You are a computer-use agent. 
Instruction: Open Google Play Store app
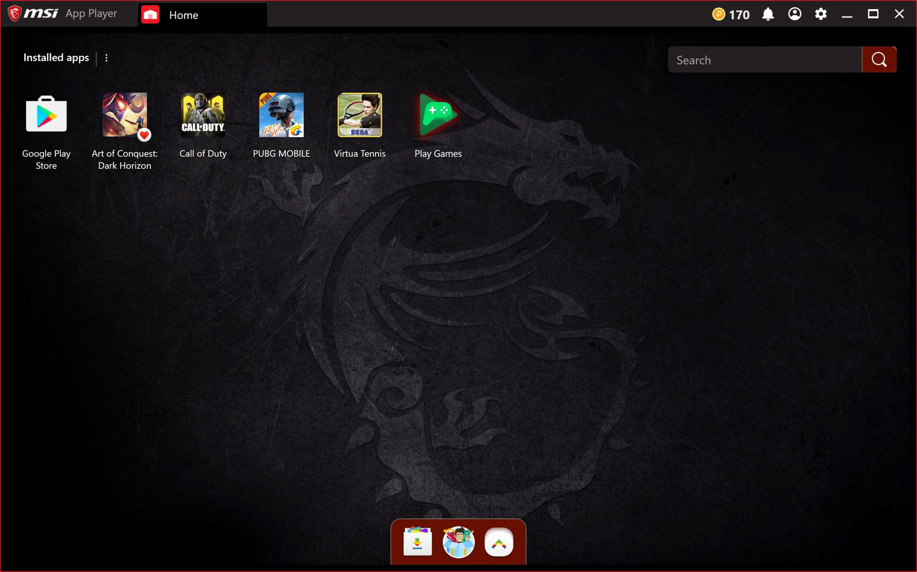point(46,115)
